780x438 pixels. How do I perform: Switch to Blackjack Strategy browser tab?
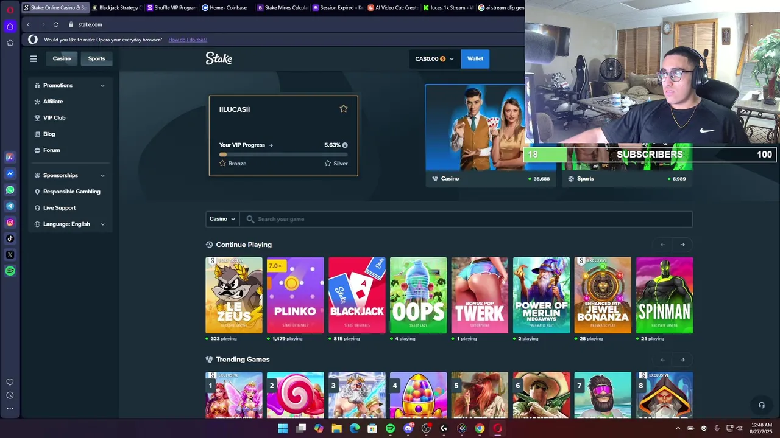tap(116, 7)
